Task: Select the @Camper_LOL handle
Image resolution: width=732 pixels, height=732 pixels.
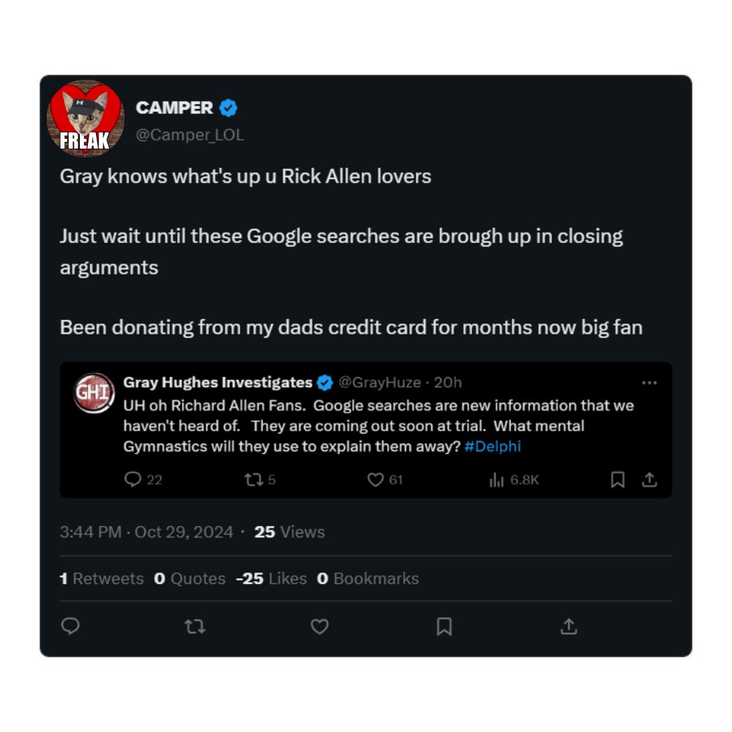Action: click(190, 135)
